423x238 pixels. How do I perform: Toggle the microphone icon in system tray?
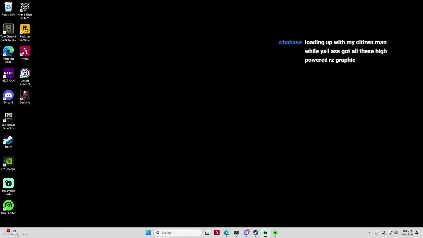pyautogui.click(x=376, y=233)
